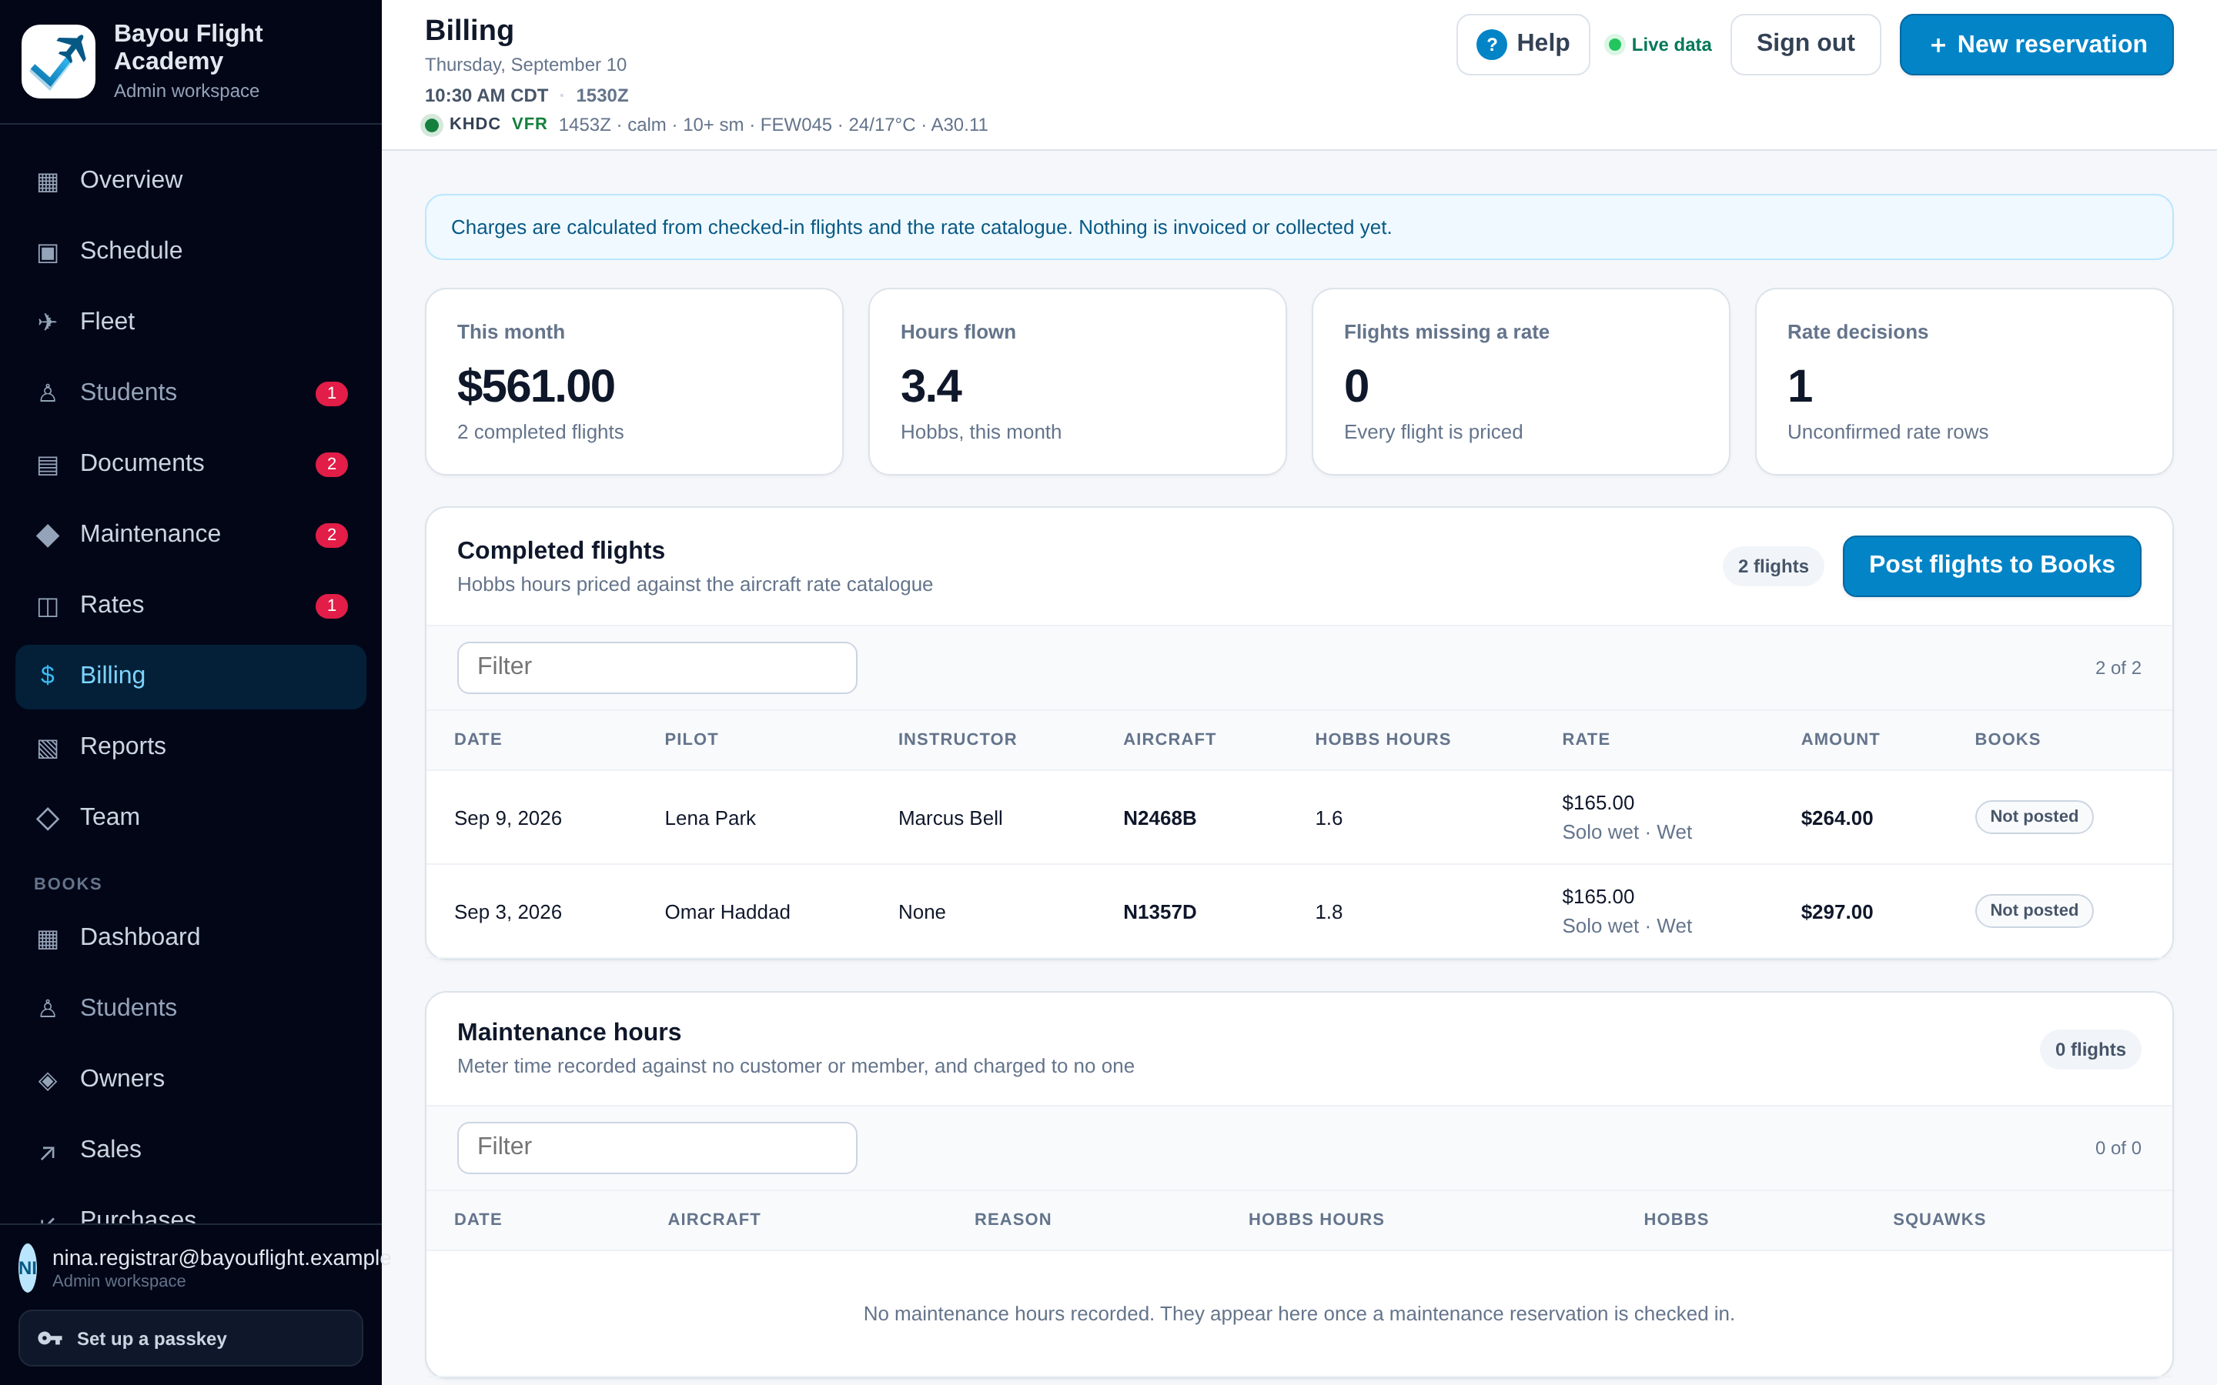Screen dimensions: 2217x1385
Task: Click the Fleet airplane icon
Action: pyautogui.click(x=48, y=322)
